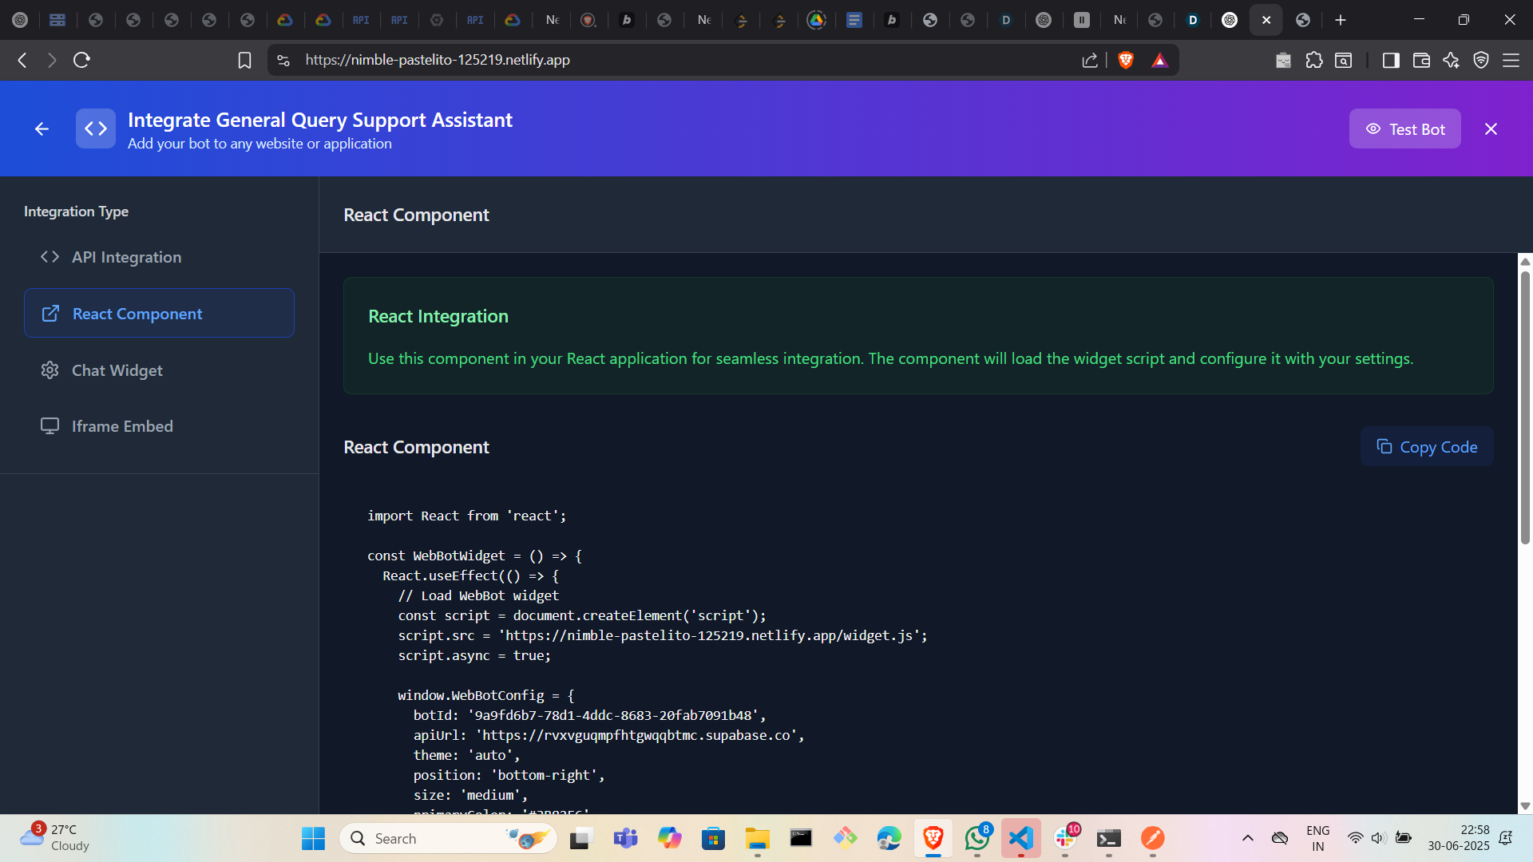This screenshot has width=1533, height=862.
Task: Open Test Bot preview
Action: pos(1404,129)
